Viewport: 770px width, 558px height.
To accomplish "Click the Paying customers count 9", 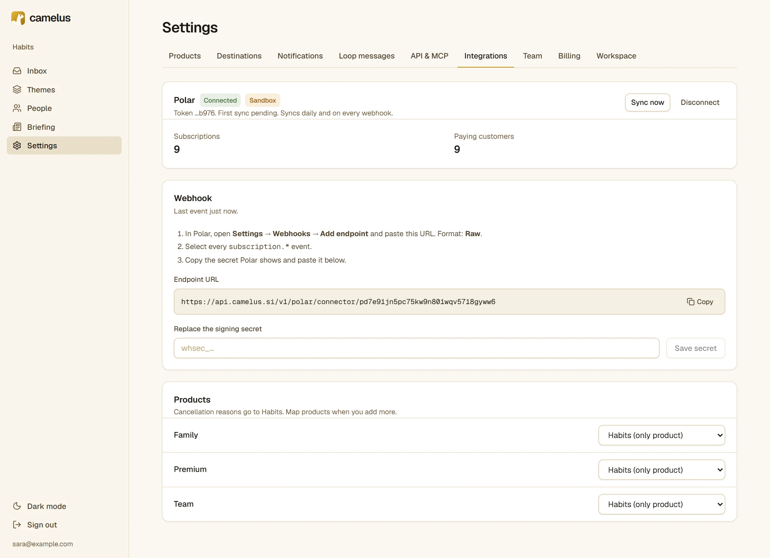I will click(x=457, y=149).
